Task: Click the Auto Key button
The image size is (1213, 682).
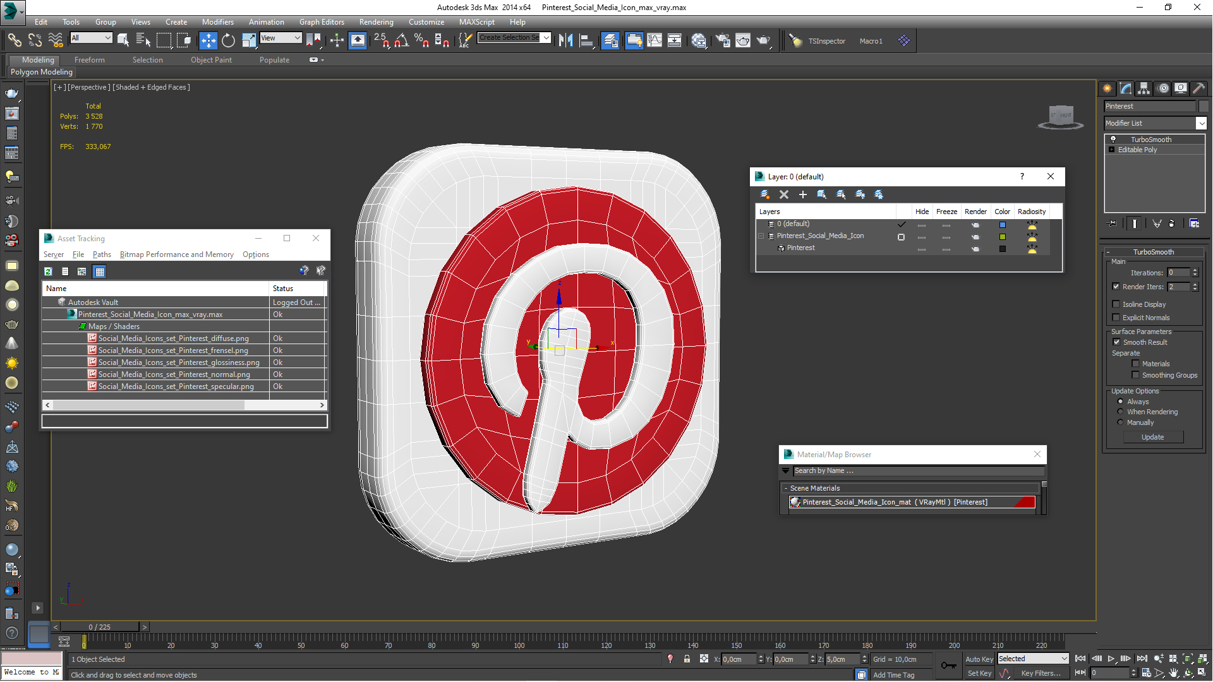Action: point(979,659)
